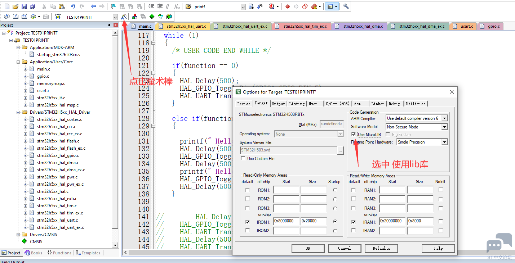Switch to the Output dialog tab
The height and width of the screenshot is (263, 515).
[278, 104]
